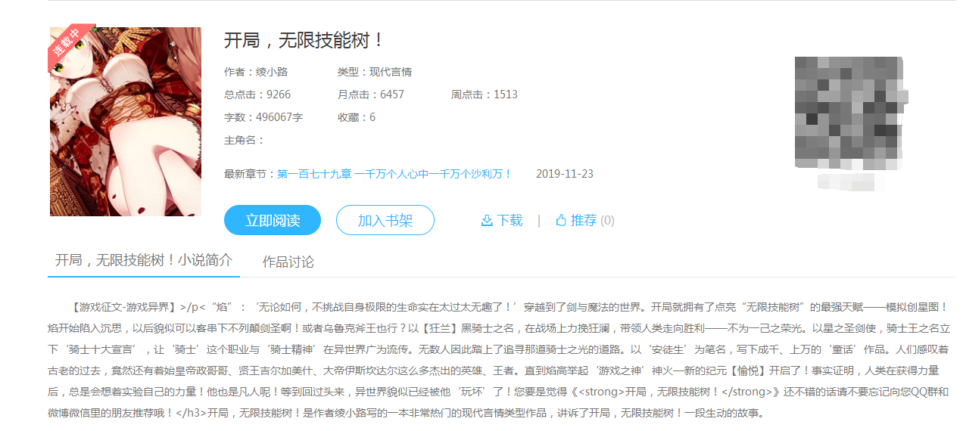Click the 推荐 text link
This screenshot has width=963, height=431.
[584, 221]
